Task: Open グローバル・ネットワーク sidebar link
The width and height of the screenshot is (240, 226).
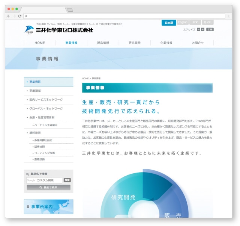Action: pyautogui.click(x=49, y=109)
